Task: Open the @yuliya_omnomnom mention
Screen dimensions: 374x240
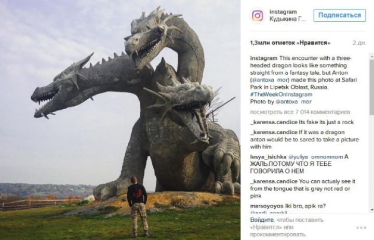Action: coord(316,157)
